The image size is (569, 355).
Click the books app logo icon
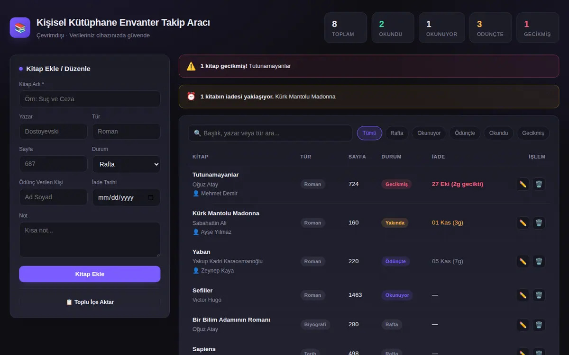click(20, 27)
